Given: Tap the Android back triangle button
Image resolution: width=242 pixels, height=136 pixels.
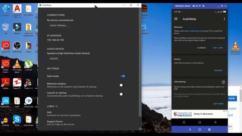Looking at the screenshot, I should tap(215, 122).
